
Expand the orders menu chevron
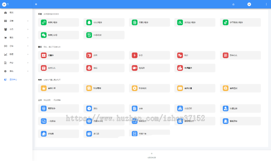28,46
